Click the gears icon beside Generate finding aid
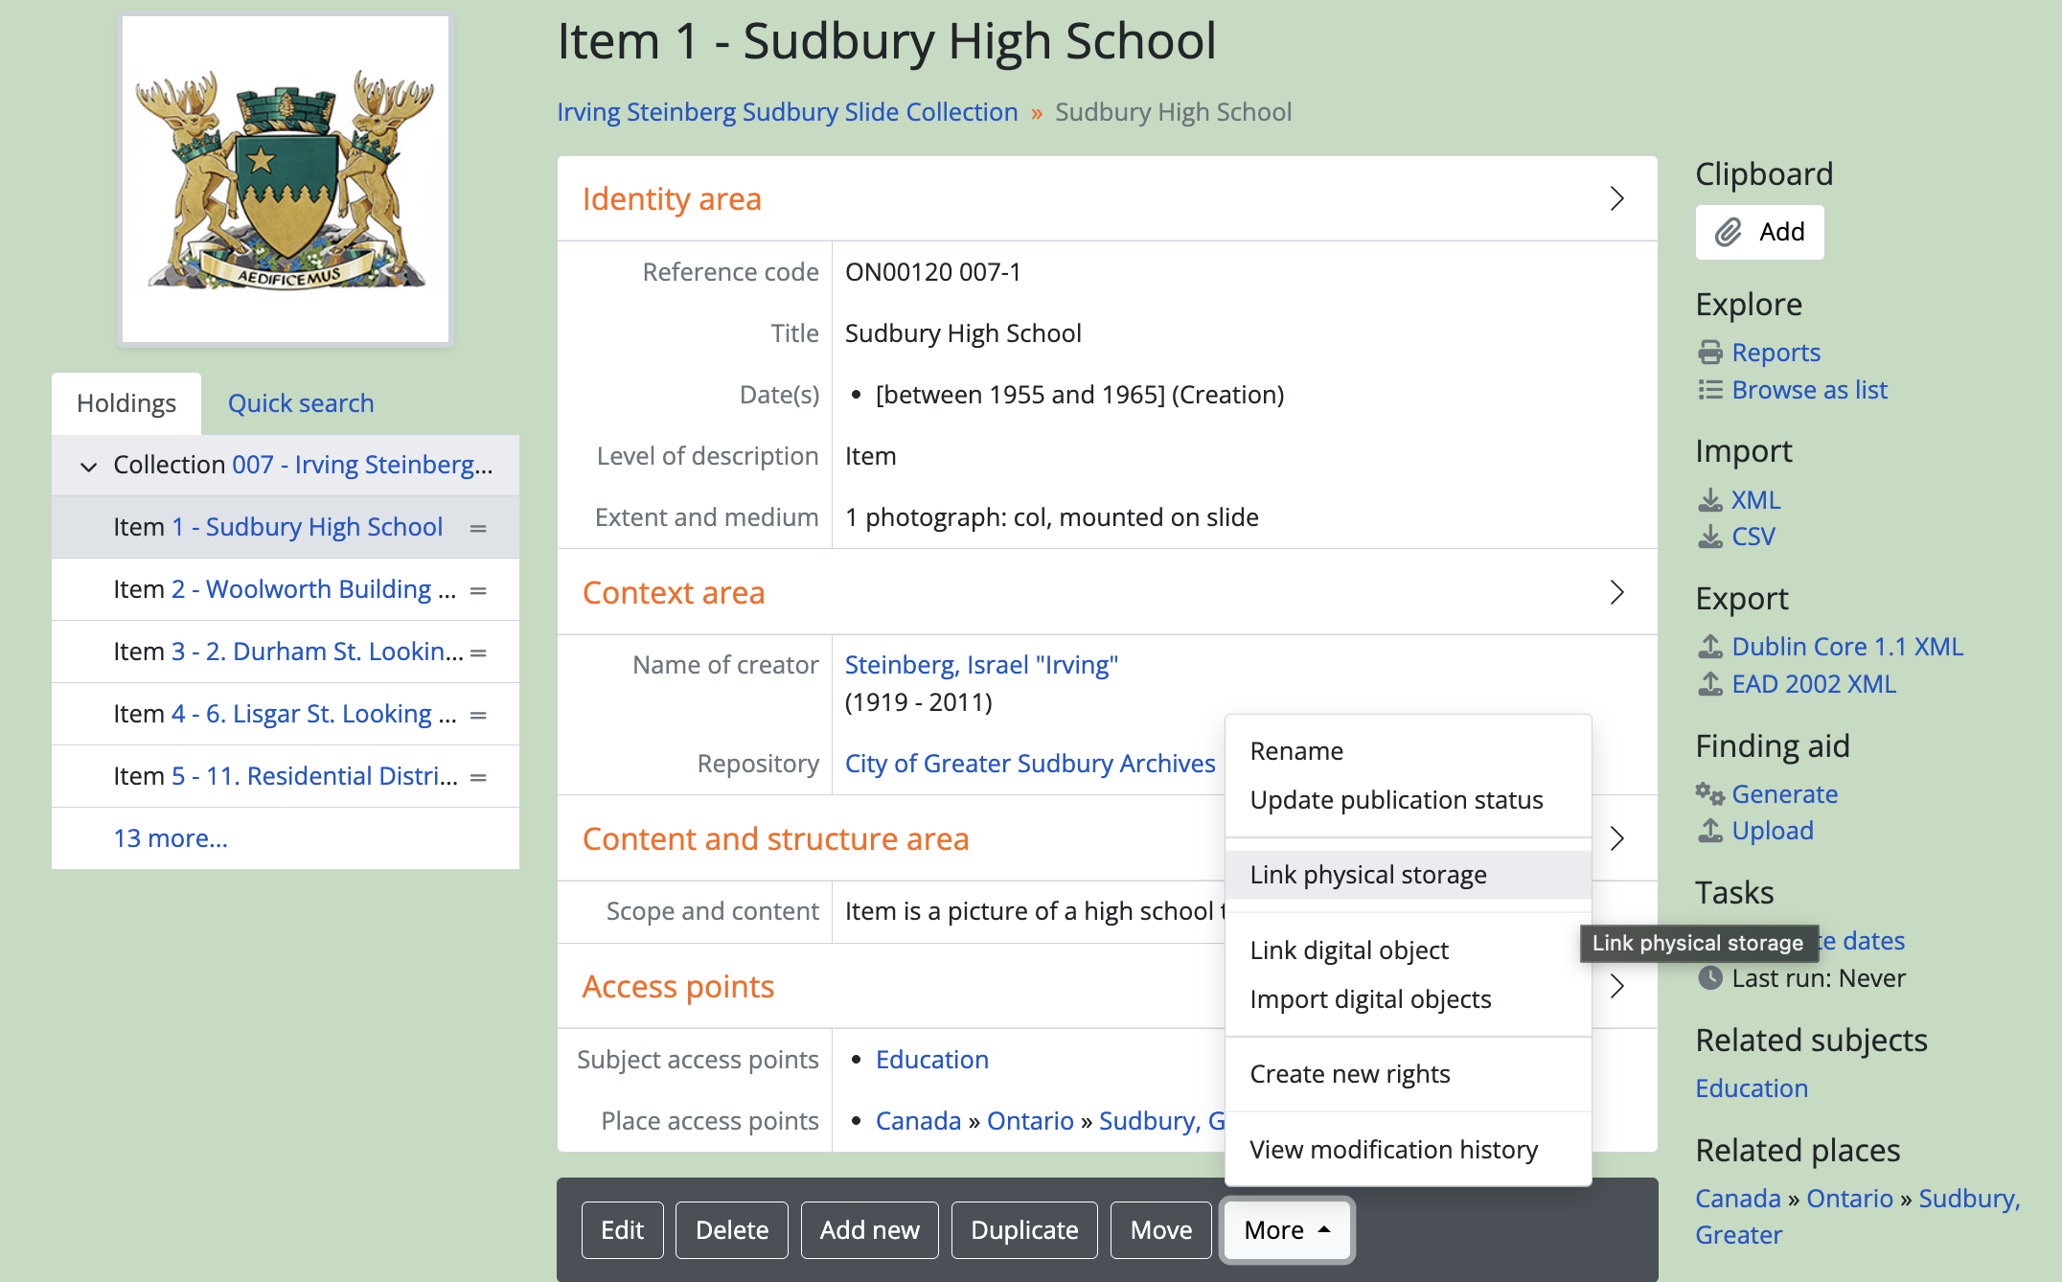Viewport: 2062px width, 1282px height. 1709,793
